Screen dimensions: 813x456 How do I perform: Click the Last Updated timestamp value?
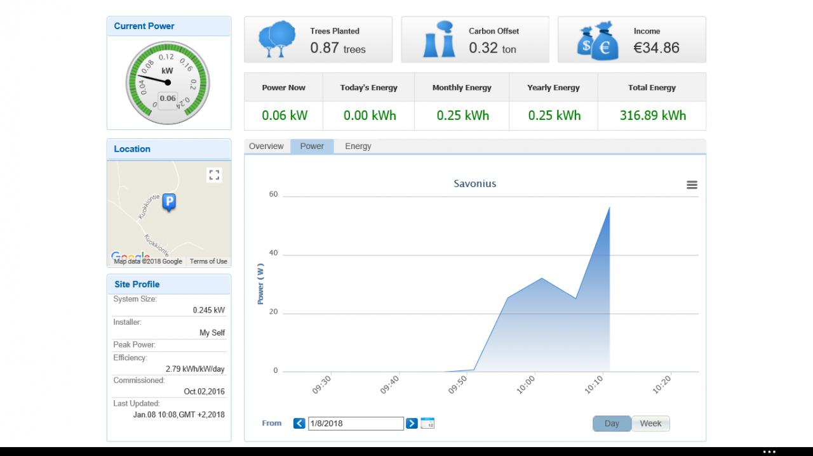pyautogui.click(x=178, y=415)
